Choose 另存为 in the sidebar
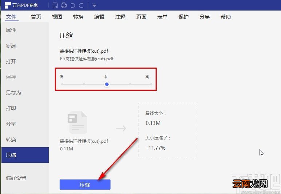This screenshot has height=194, width=281. (x=25, y=93)
